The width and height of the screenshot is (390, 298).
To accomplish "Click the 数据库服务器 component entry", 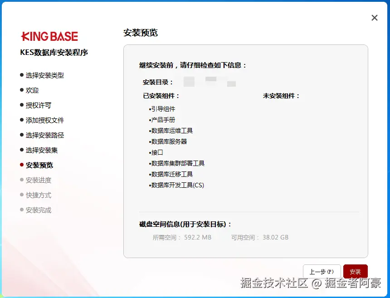I will 168,142.
